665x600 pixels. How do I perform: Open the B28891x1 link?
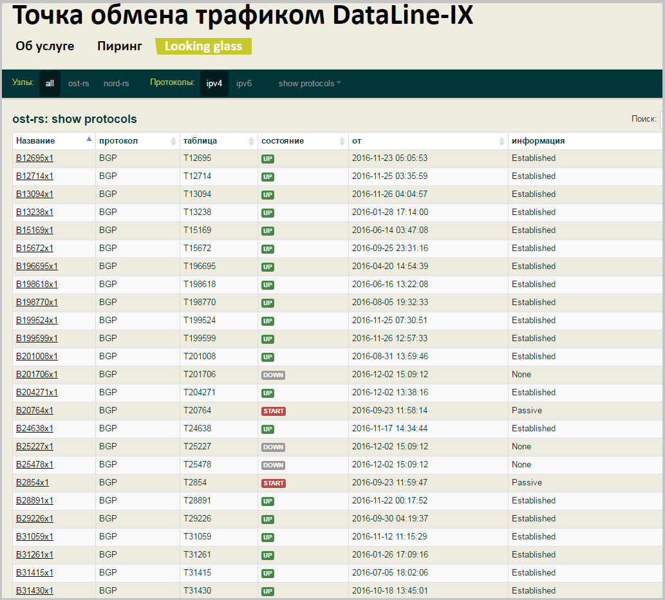[35, 500]
